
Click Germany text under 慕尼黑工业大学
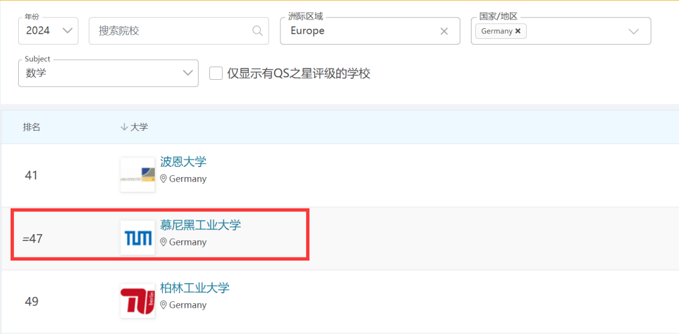(x=188, y=242)
